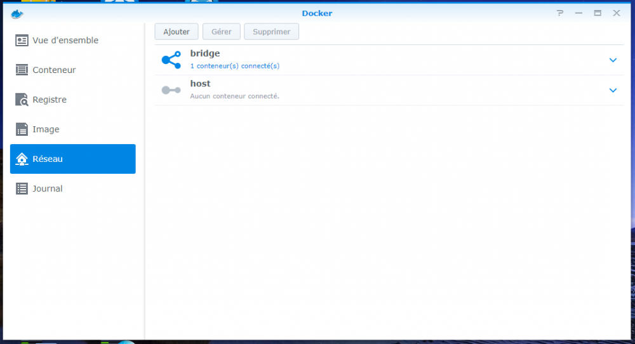
Task: Open the '1 conteneur(s) connecté(s)' link
Action: [x=235, y=66]
